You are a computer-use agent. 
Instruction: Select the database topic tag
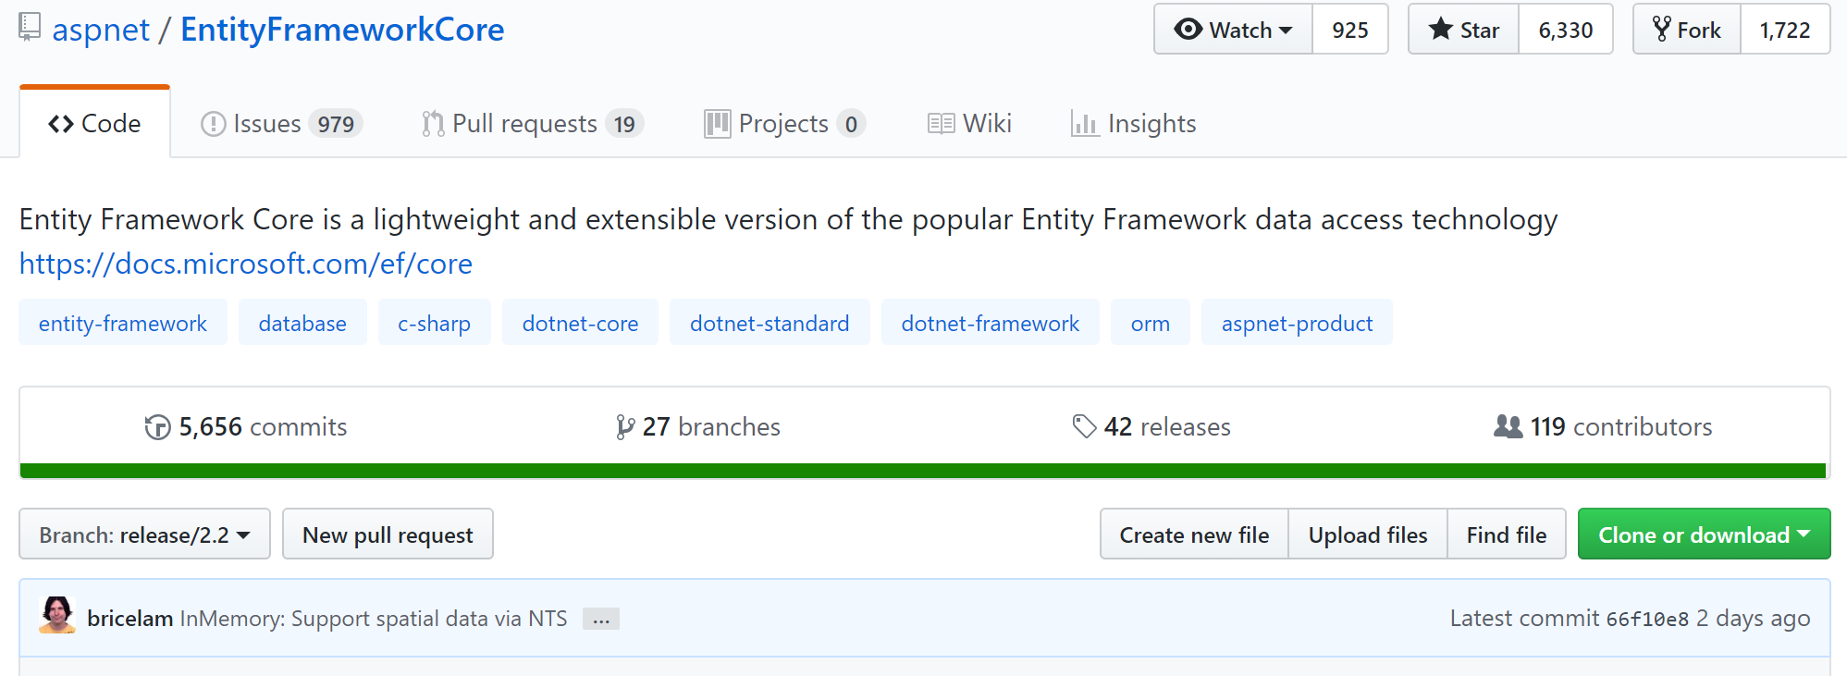pyautogui.click(x=302, y=323)
